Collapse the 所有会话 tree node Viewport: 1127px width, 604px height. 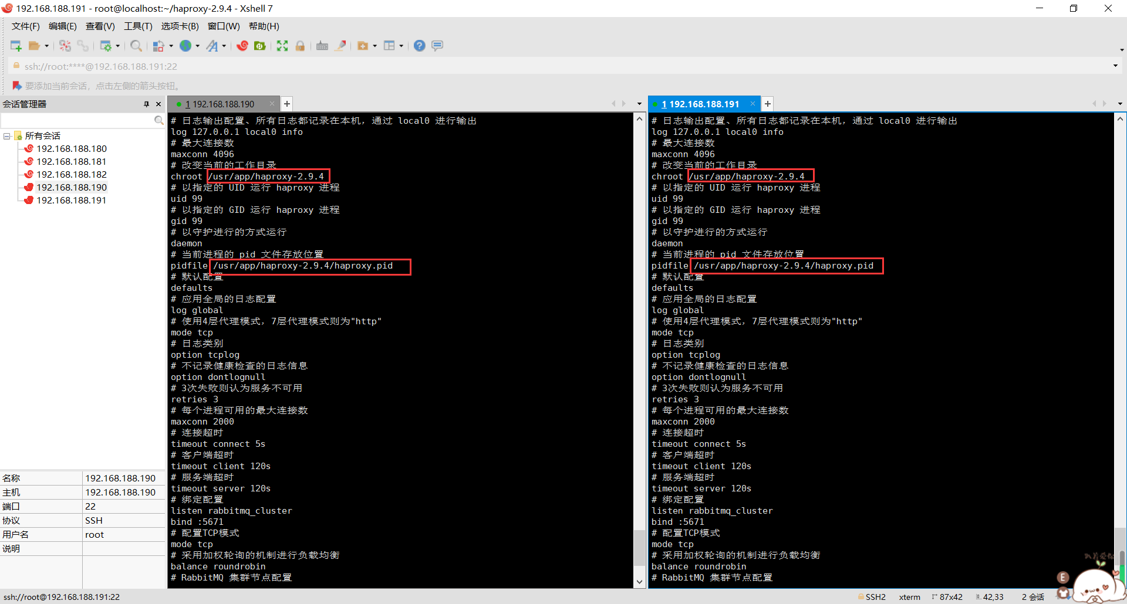(x=6, y=136)
